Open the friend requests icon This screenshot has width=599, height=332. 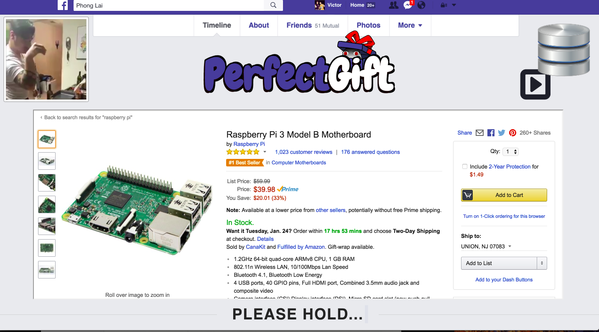point(393,5)
